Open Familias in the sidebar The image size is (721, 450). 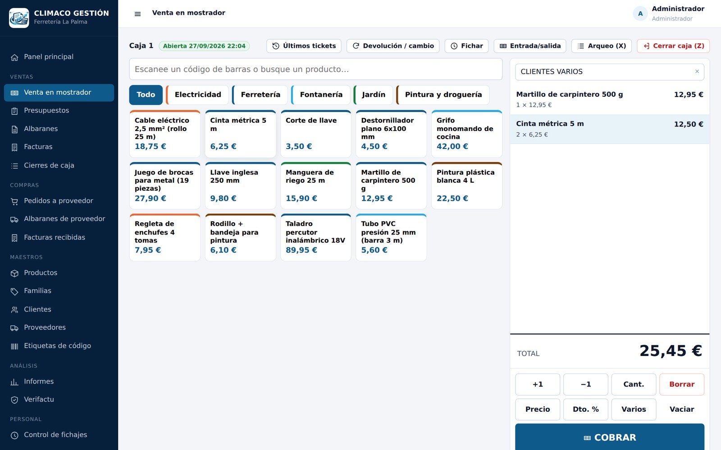[x=59, y=291]
